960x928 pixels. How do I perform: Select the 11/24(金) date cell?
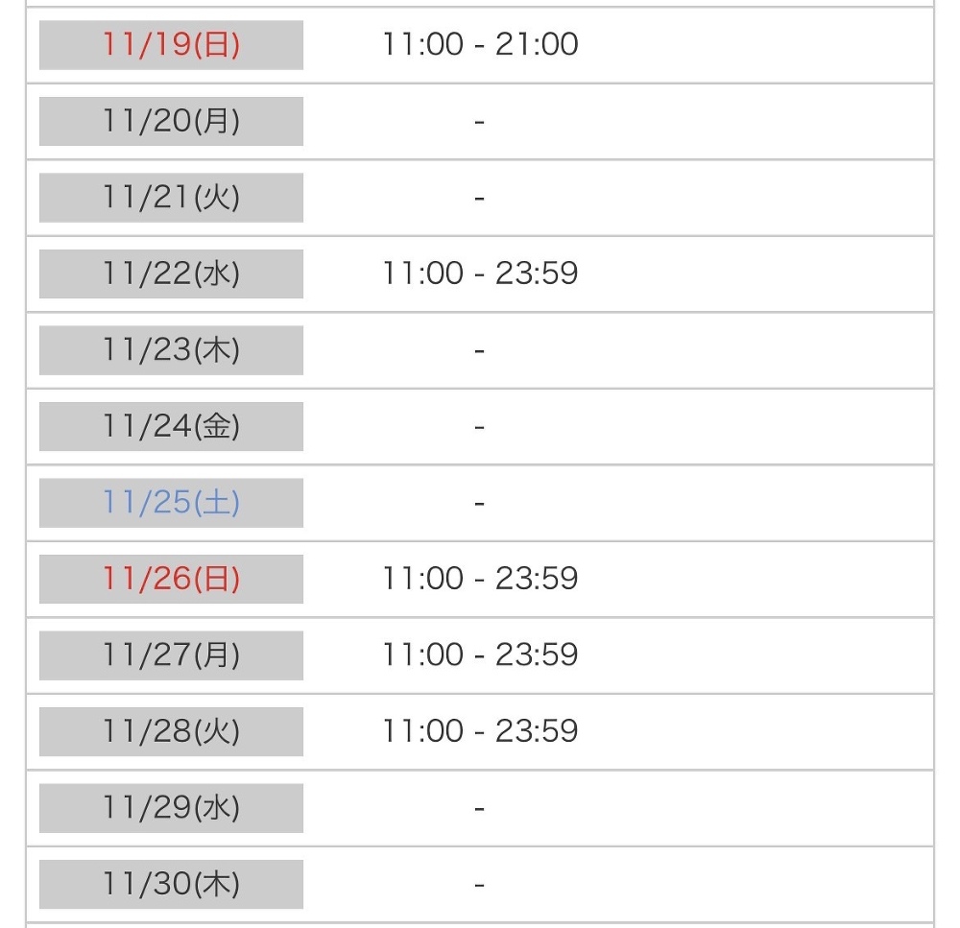coord(171,426)
